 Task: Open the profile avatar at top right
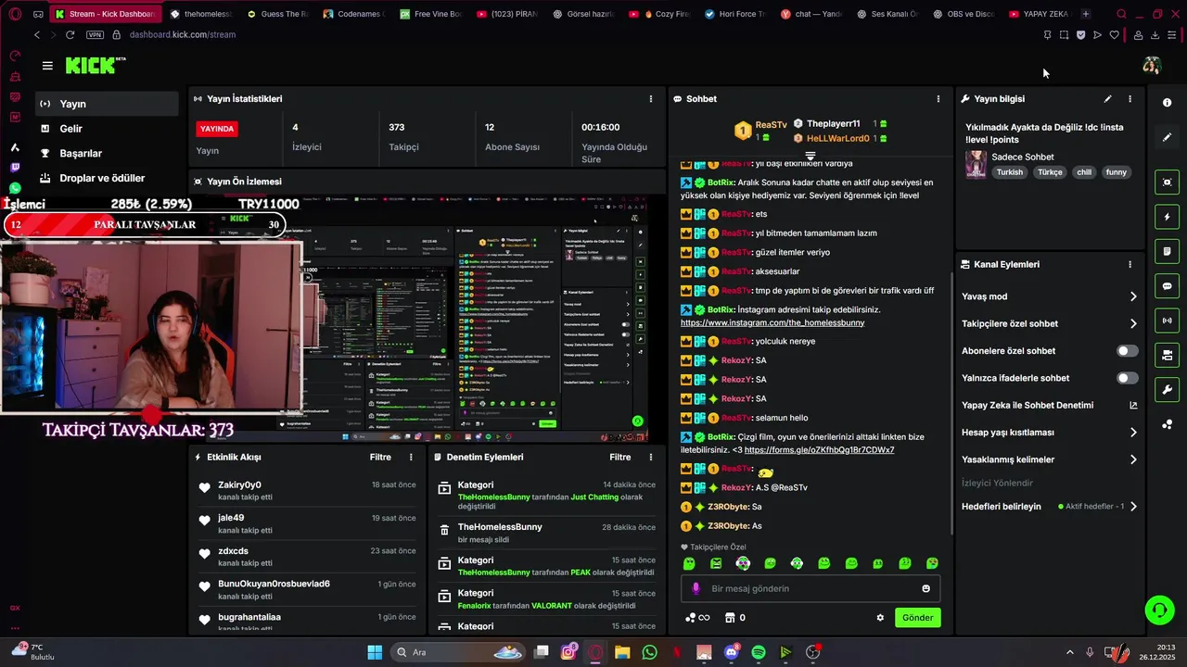pos(1152,66)
